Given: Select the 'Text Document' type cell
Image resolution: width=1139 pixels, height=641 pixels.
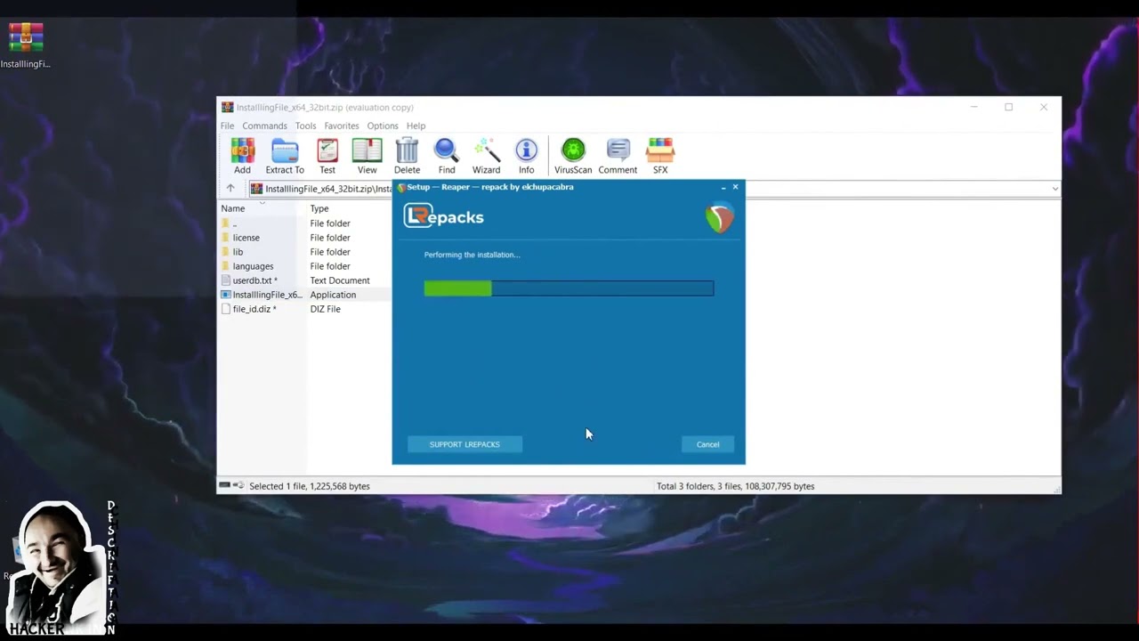Looking at the screenshot, I should tap(339, 280).
